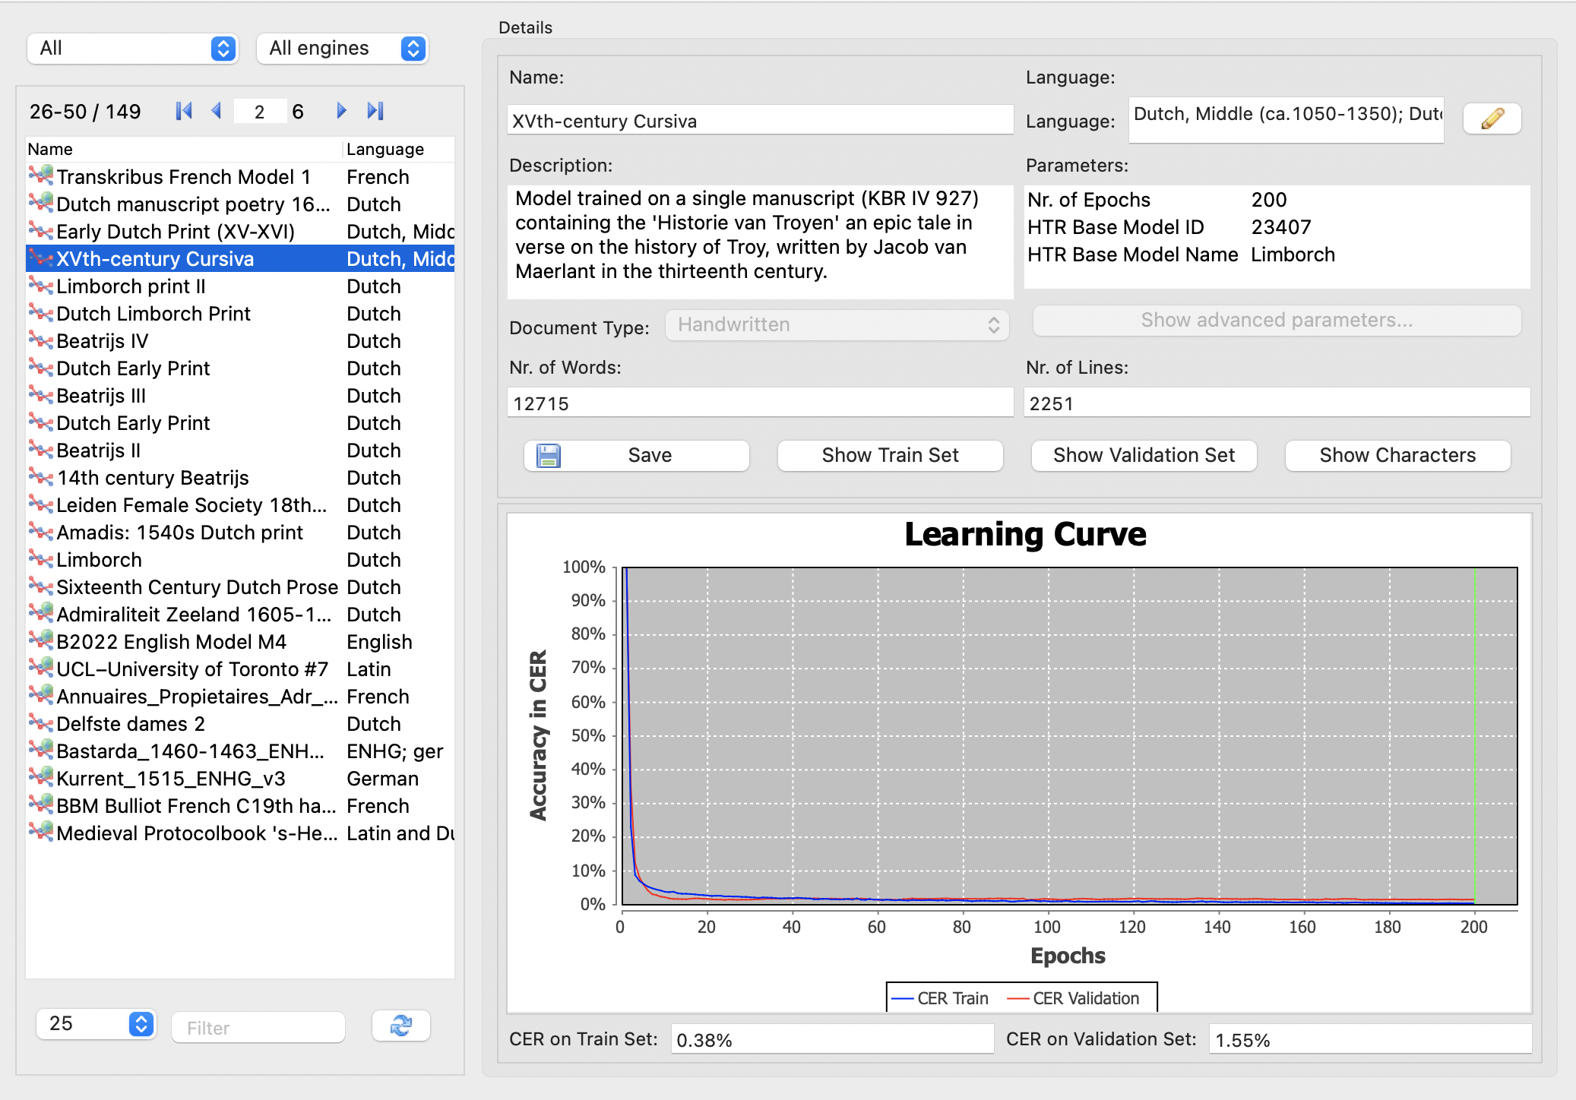Go to first page of model list
The height and width of the screenshot is (1100, 1576).
[x=183, y=111]
